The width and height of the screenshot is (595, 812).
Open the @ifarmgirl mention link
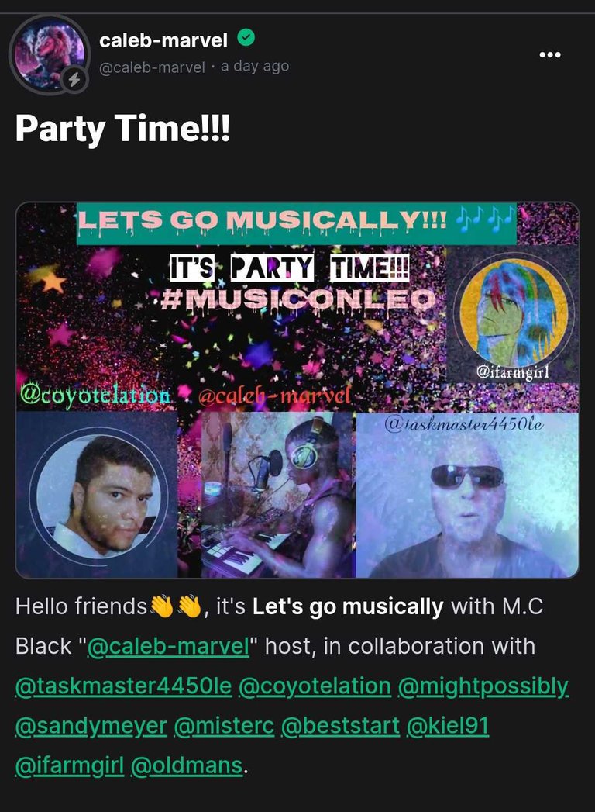(70, 765)
